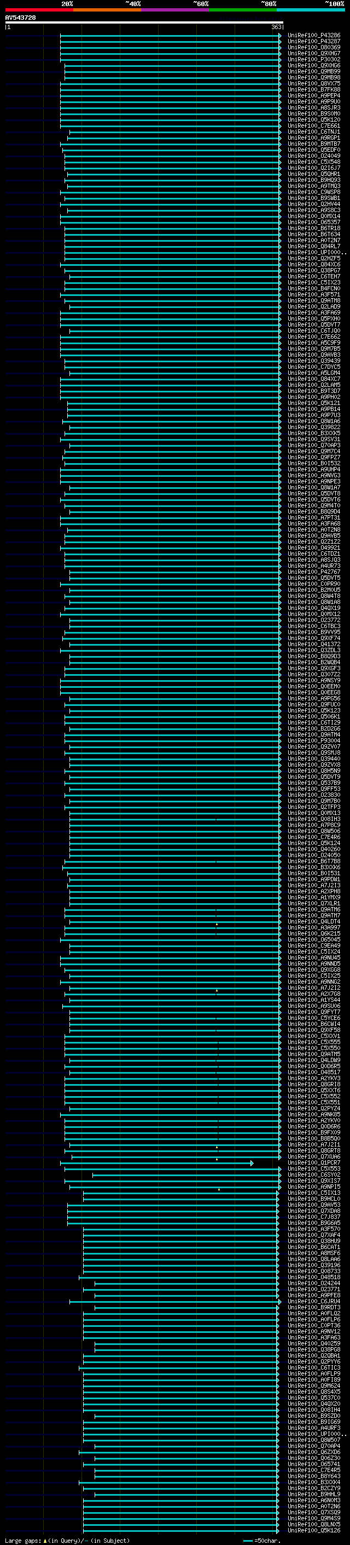Select hit label UniRef100_O65357
The image size is (350, 1545).
pos(313,222)
